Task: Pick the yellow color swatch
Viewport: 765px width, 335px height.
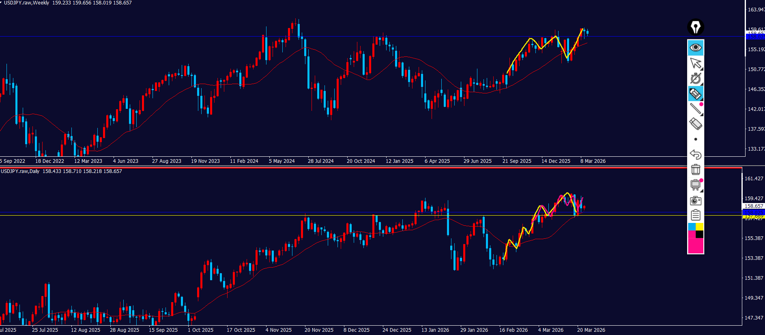Action: point(700,227)
